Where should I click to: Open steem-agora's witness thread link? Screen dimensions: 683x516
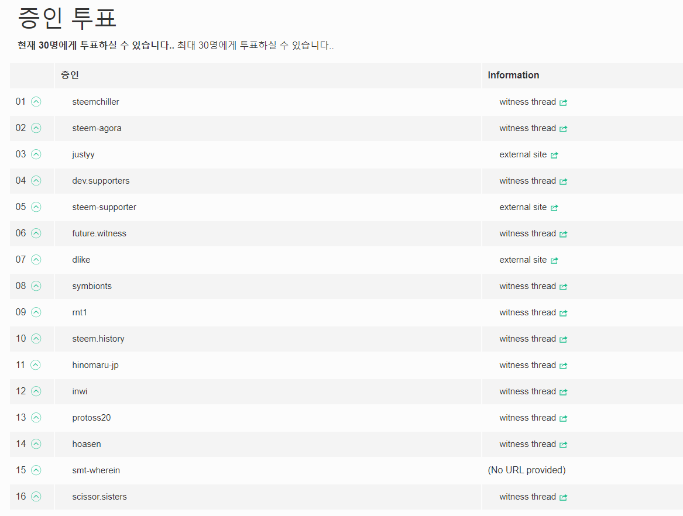click(x=533, y=129)
